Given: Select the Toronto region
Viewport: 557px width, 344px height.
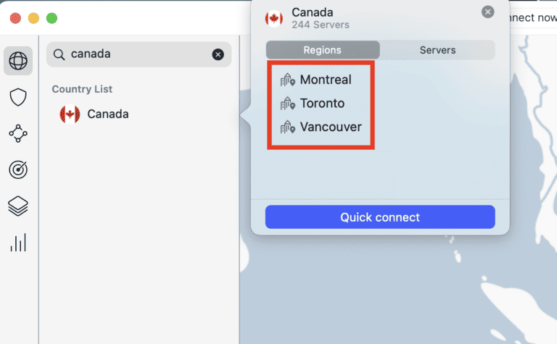Looking at the screenshot, I should click(322, 104).
